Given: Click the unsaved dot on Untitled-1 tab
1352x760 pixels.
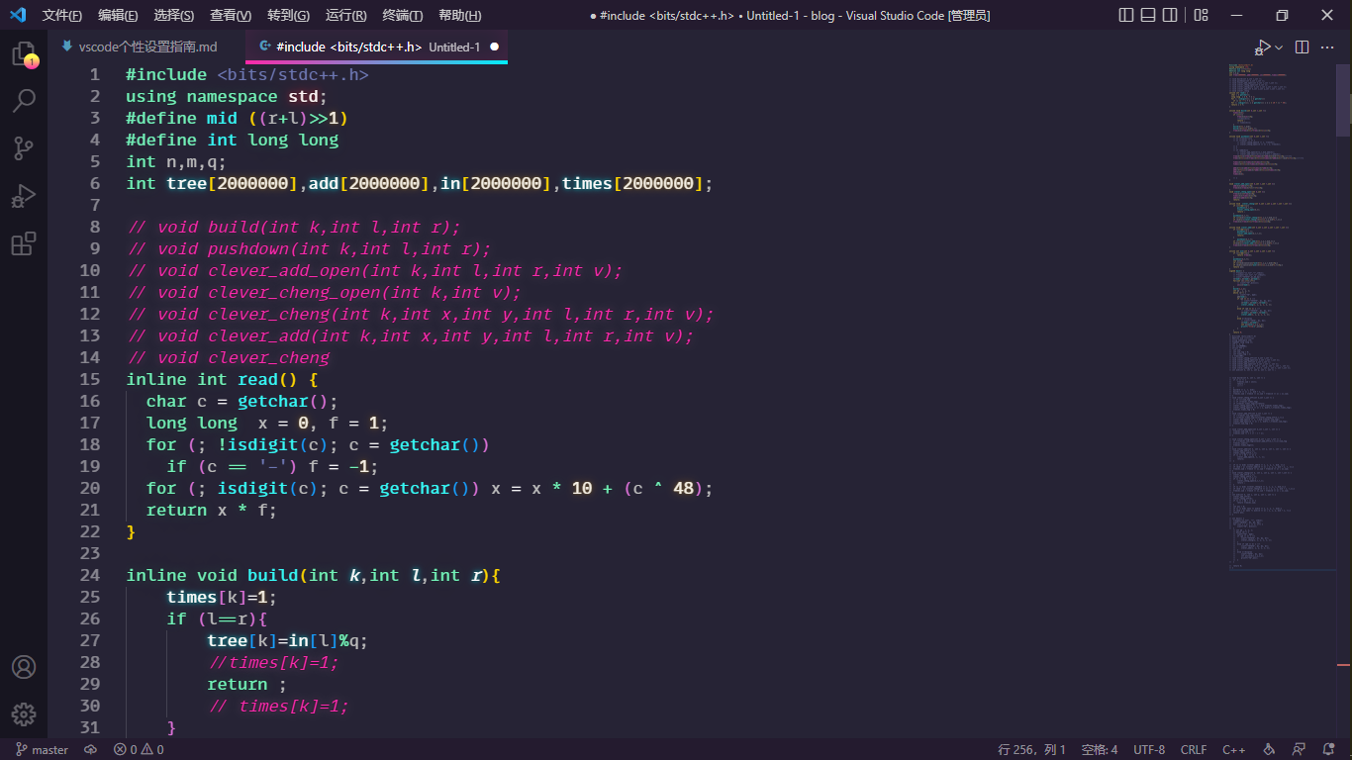Looking at the screenshot, I should click(494, 47).
